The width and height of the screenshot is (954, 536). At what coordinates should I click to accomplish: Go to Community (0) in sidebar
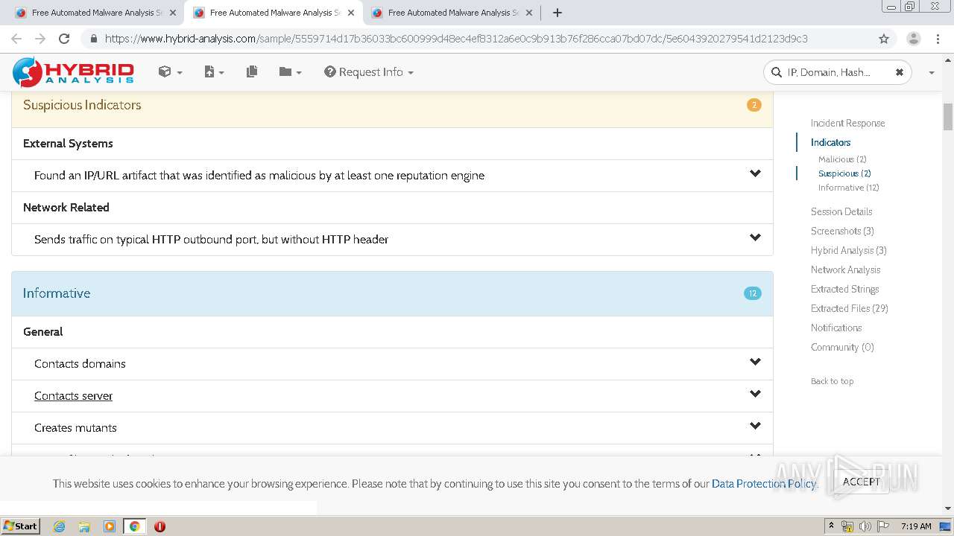tap(842, 347)
